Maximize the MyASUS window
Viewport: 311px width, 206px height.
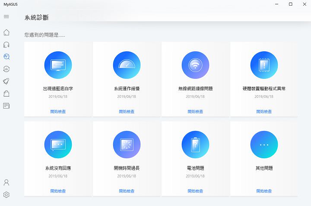[x=291, y=4]
